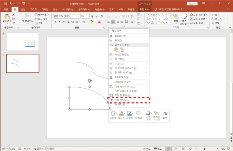This screenshot has height=151, width=233.
Task: Click the 윤곽선 pen icon on mini toolbar
Action: (130, 114)
